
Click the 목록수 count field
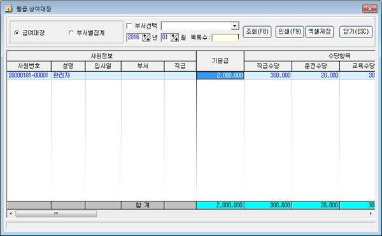[x=225, y=38]
